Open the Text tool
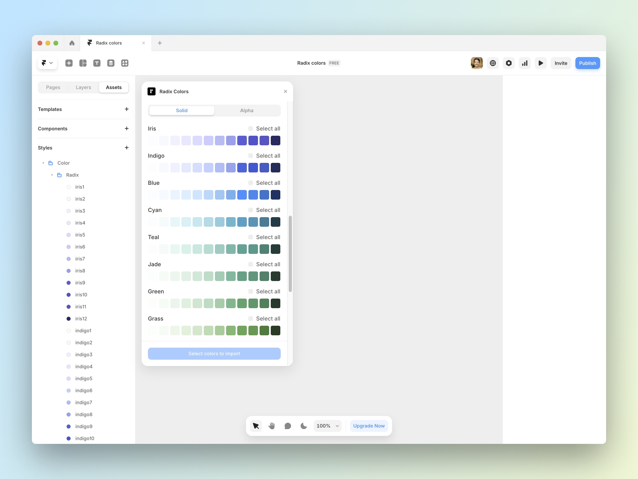Viewport: 638px width, 479px height. (x=97, y=63)
